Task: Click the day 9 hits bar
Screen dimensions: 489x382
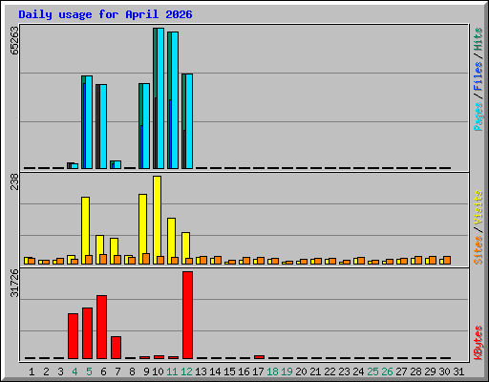Action: point(140,126)
